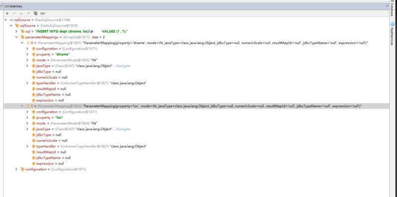Screen dimensions: 397x197
Task: Expand property "loc" node
Action: click(x=28, y=118)
